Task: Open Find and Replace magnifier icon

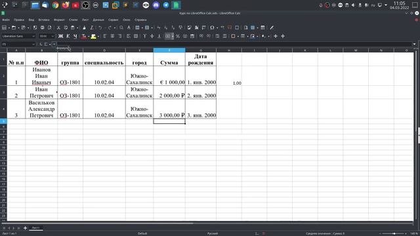Action: point(121,28)
